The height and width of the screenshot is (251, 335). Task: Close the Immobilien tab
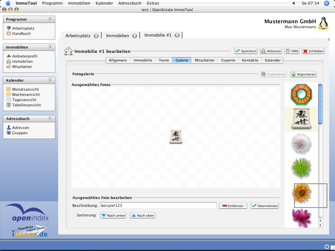pyautogui.click(x=135, y=36)
